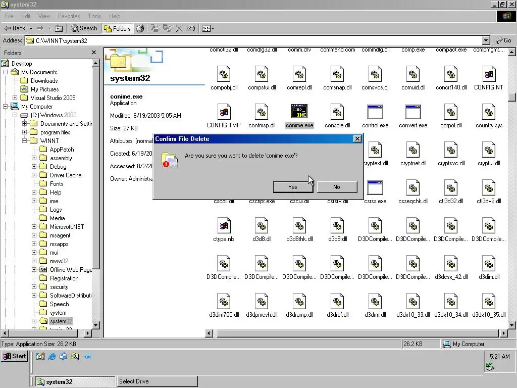
Task: Click the file list vertical scrollbar thumb
Action: 512,97
